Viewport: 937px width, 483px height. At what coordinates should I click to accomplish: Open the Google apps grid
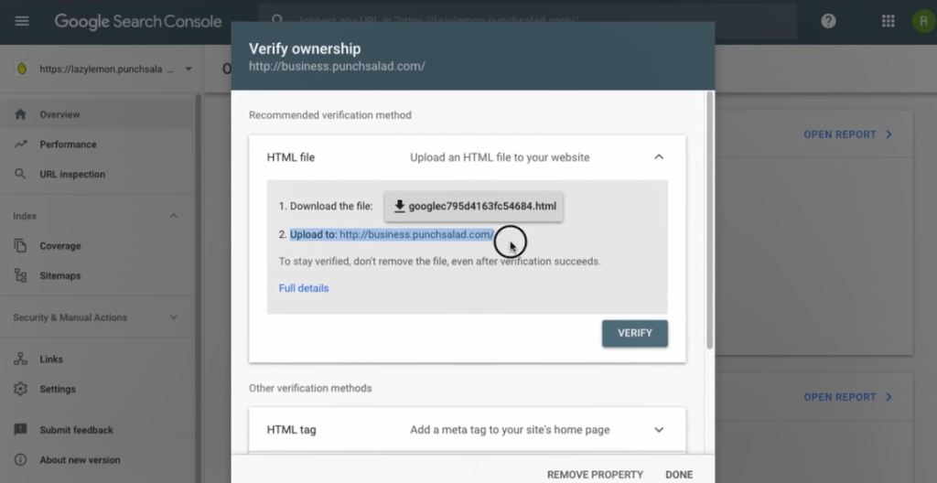point(888,21)
